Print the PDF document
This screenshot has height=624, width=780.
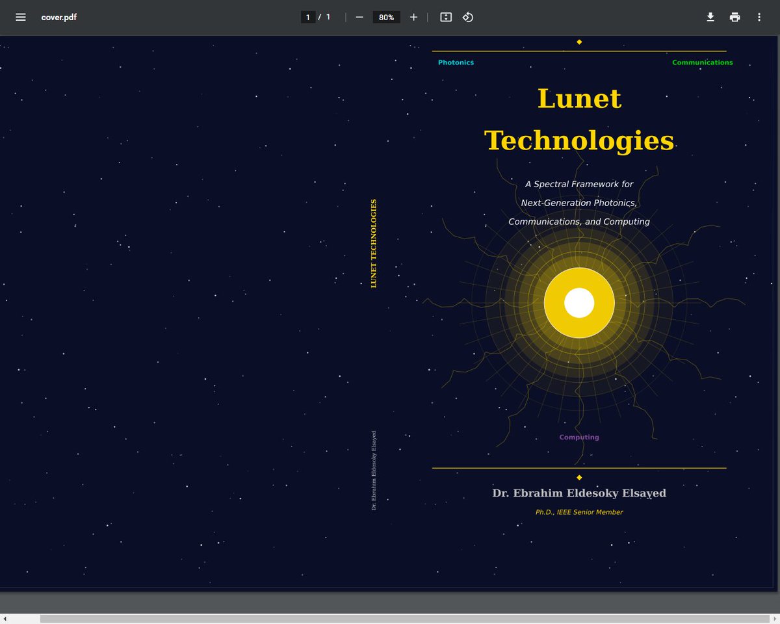pos(734,17)
